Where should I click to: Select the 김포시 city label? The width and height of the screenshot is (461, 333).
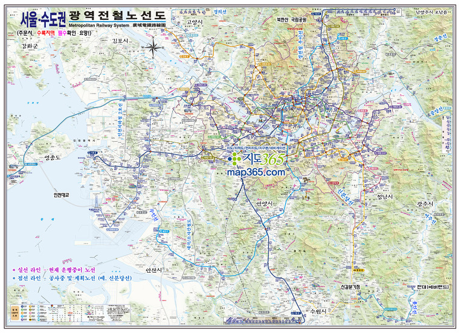(121, 40)
